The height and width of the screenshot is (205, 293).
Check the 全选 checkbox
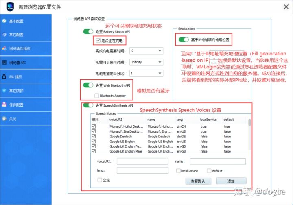pyautogui.click(x=100, y=180)
